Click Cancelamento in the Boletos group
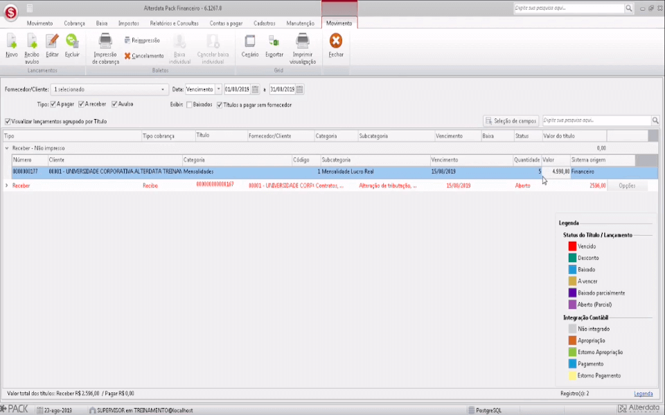Image resolution: width=665 pixels, height=415 pixels. pos(144,56)
